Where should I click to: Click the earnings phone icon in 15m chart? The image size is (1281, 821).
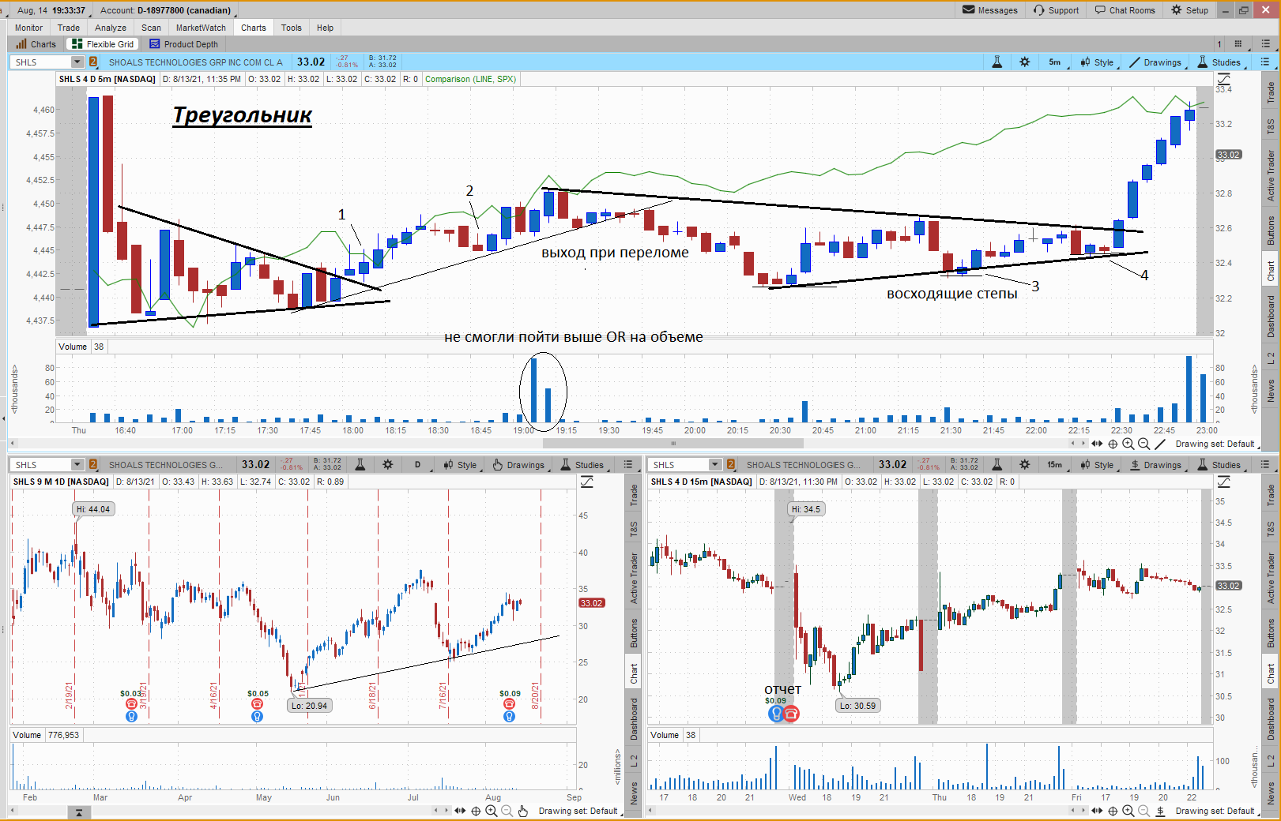click(x=791, y=714)
